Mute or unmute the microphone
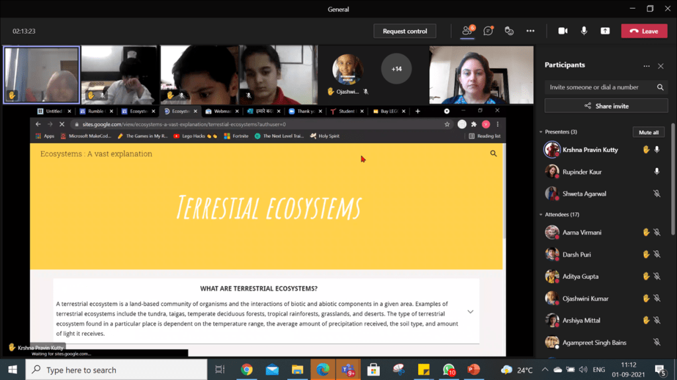The height and width of the screenshot is (380, 677). (584, 31)
